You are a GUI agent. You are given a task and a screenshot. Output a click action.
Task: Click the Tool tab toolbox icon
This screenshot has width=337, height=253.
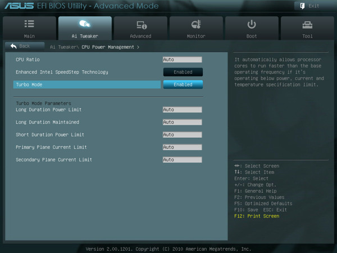[x=307, y=25]
